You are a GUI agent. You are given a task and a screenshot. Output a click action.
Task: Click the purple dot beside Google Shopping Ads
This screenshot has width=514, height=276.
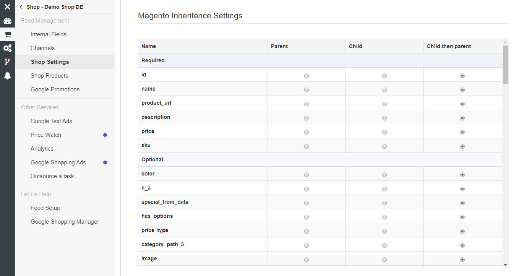click(105, 162)
